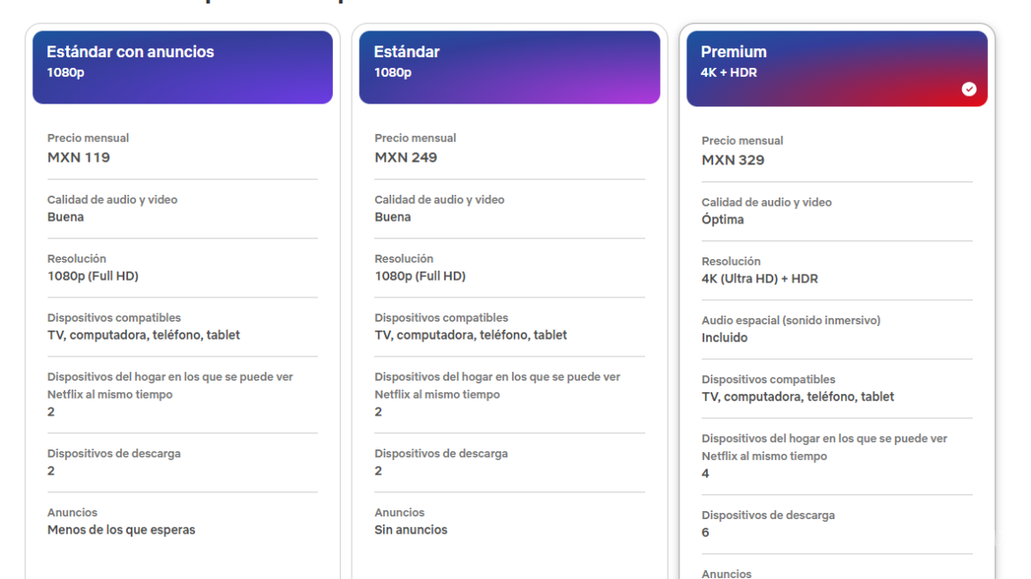Click the Sin anuncios value
The image size is (1031, 579).
(x=411, y=530)
